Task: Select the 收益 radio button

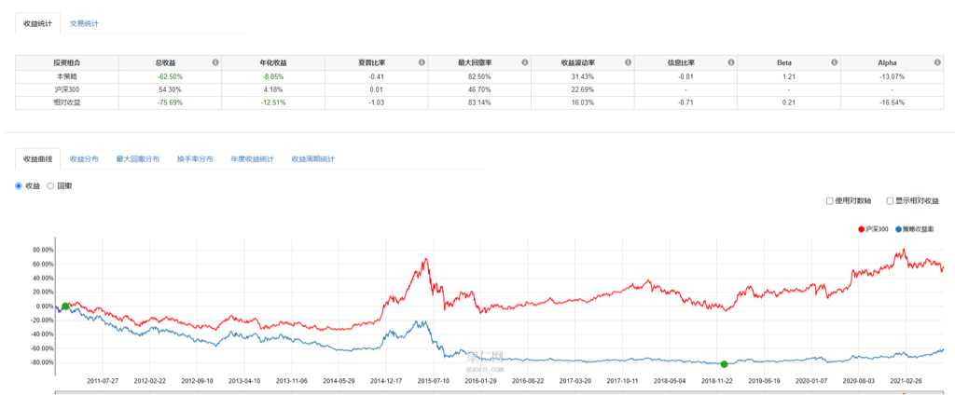Action: pos(20,186)
